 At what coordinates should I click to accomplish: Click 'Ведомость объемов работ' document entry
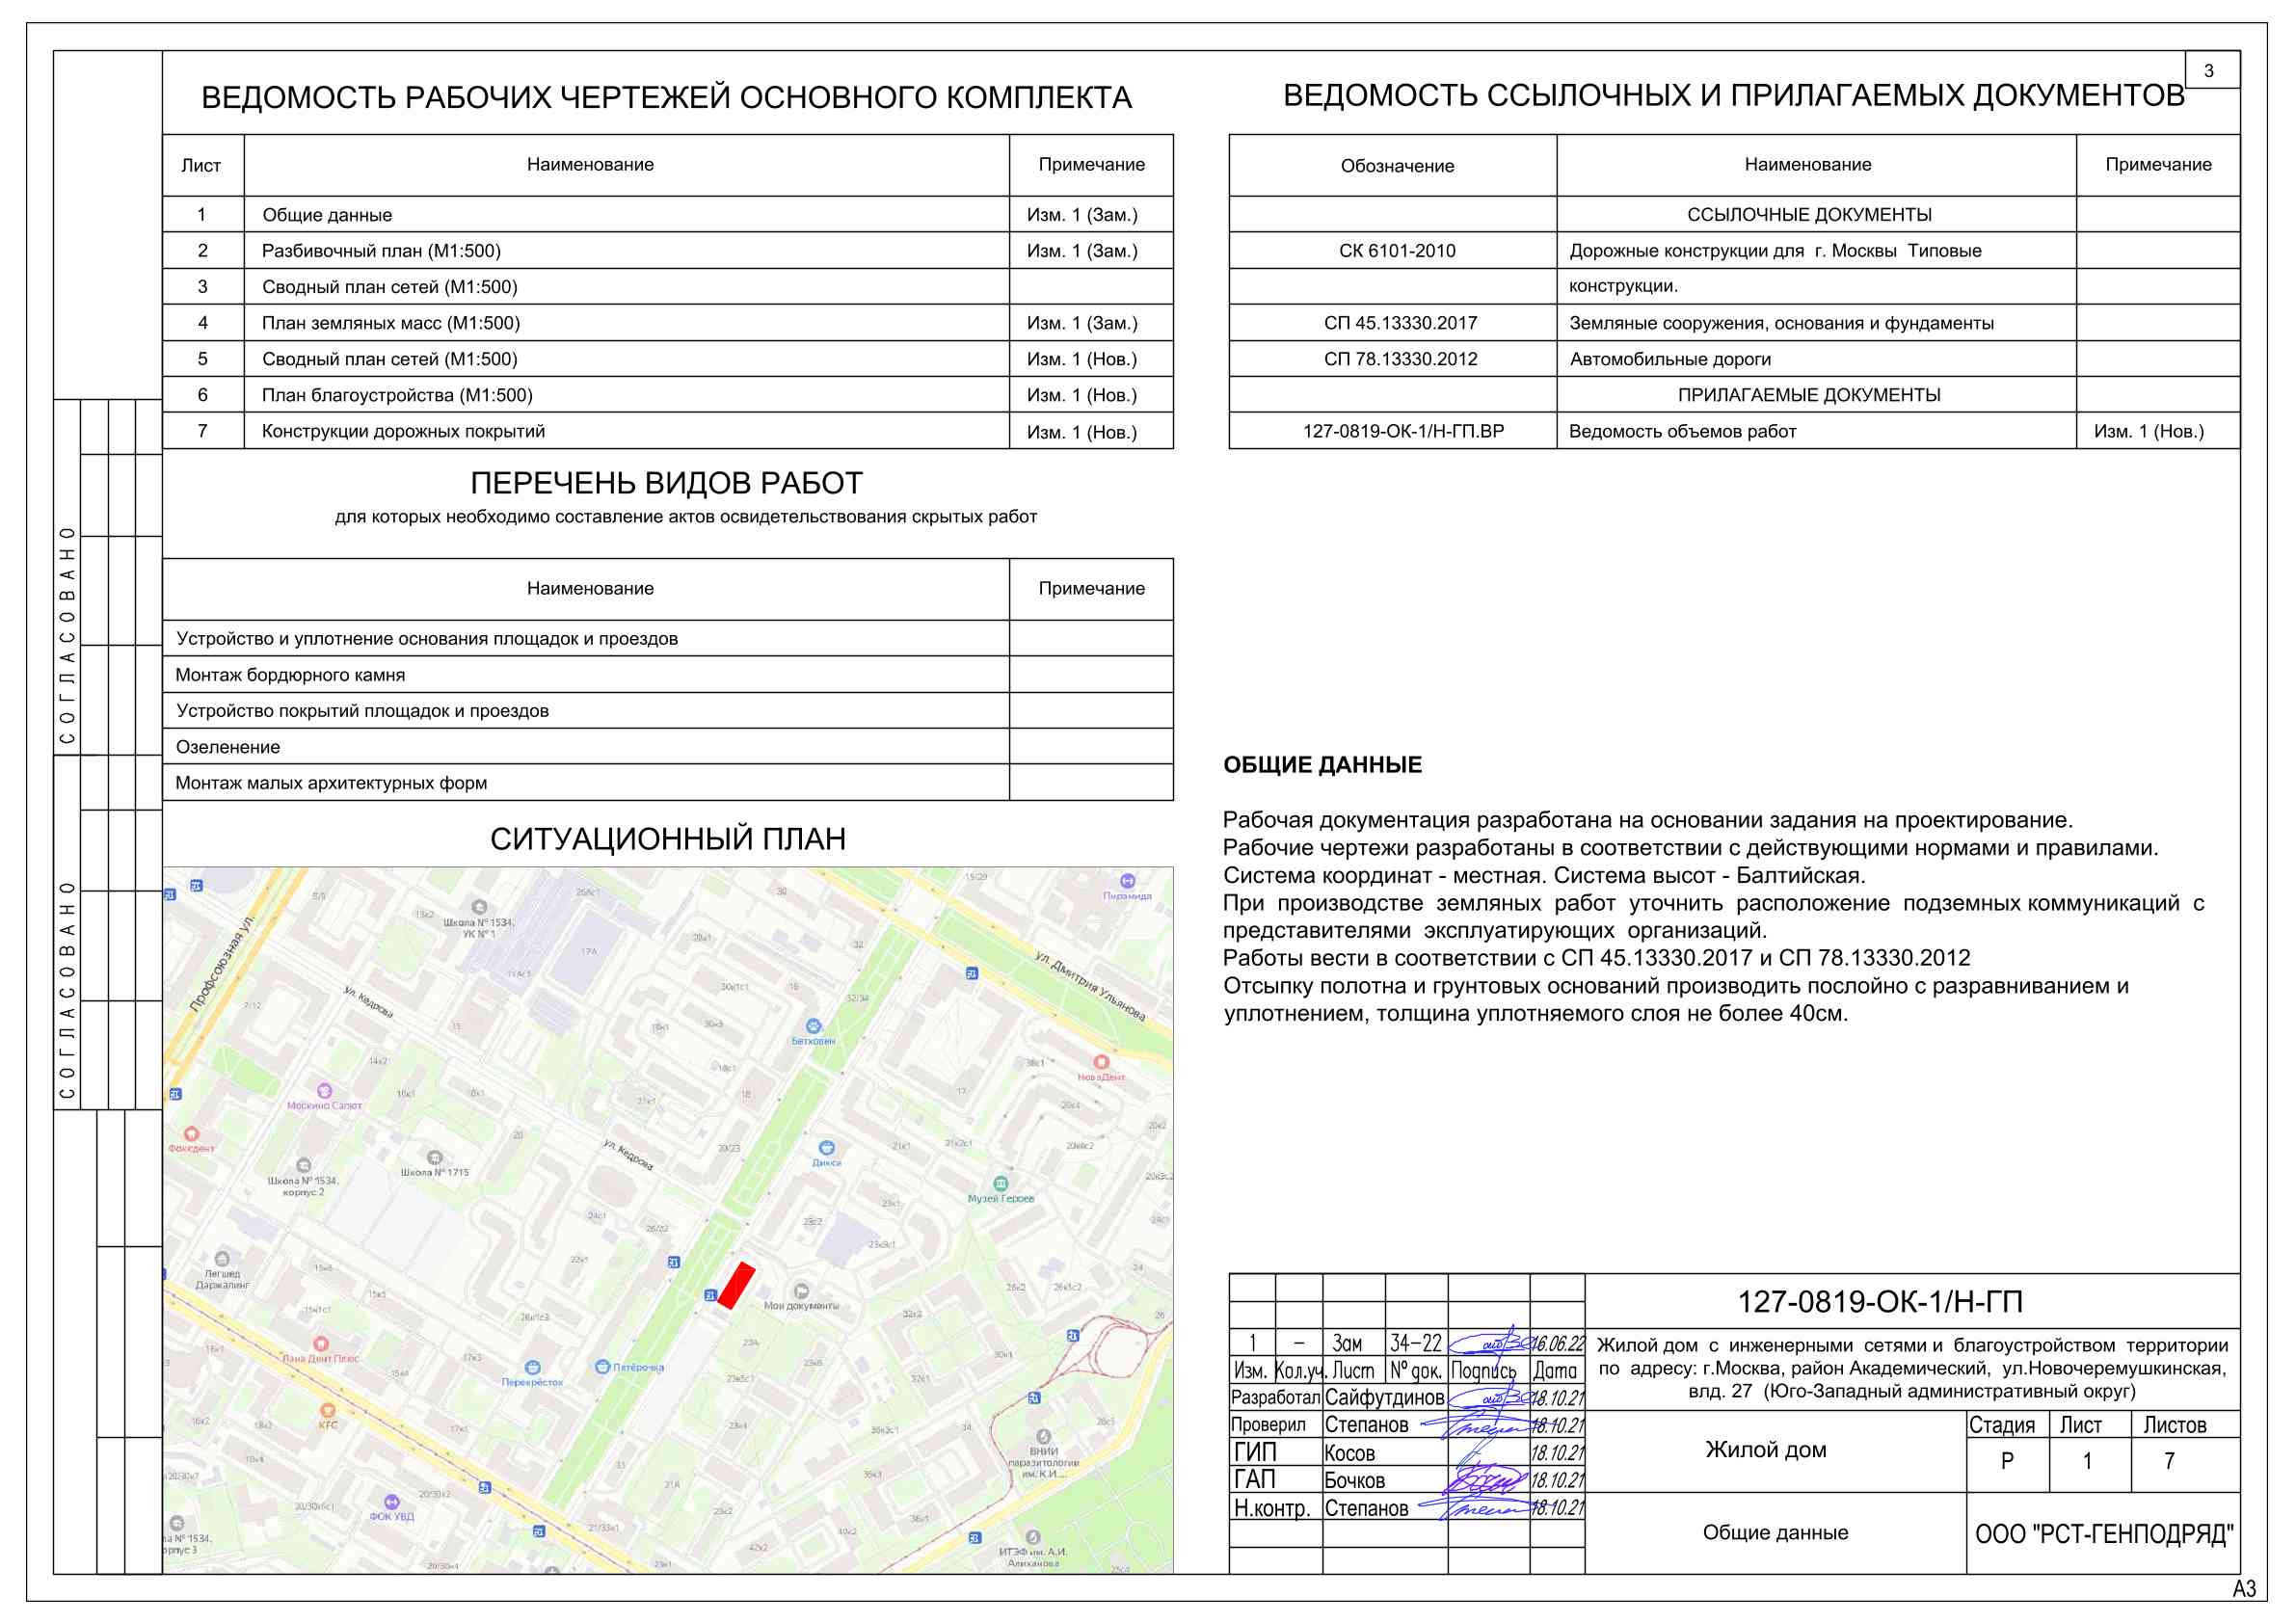1682,431
